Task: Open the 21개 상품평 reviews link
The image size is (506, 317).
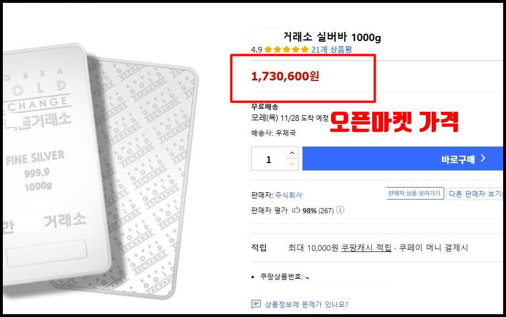Action: tap(332, 50)
